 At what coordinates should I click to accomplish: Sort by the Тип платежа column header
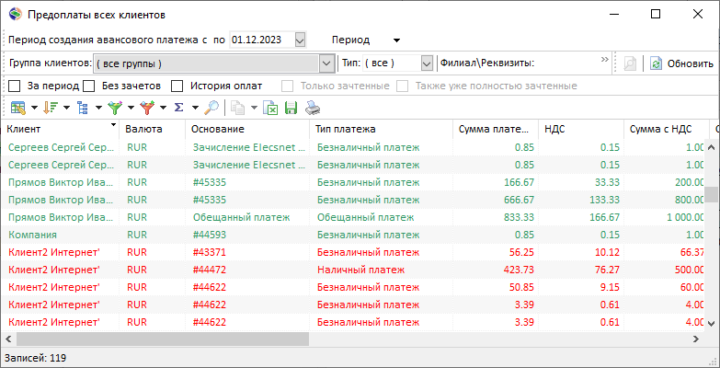(381, 130)
